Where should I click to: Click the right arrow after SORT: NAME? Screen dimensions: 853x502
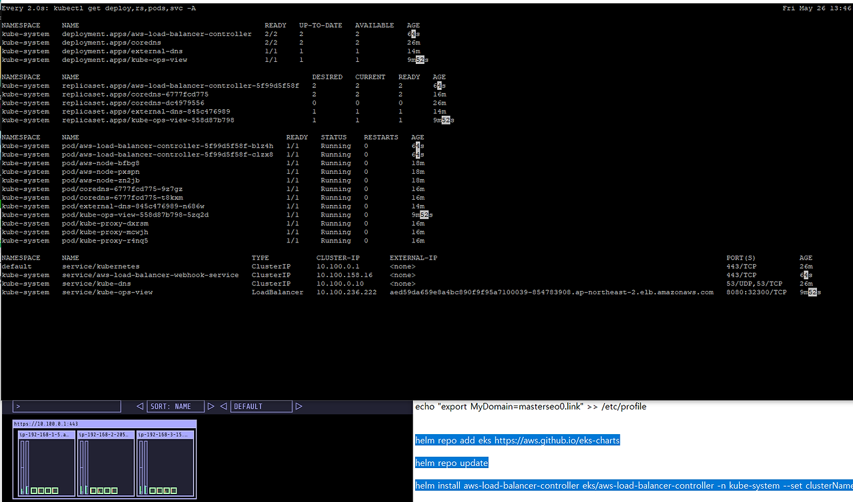coord(211,406)
